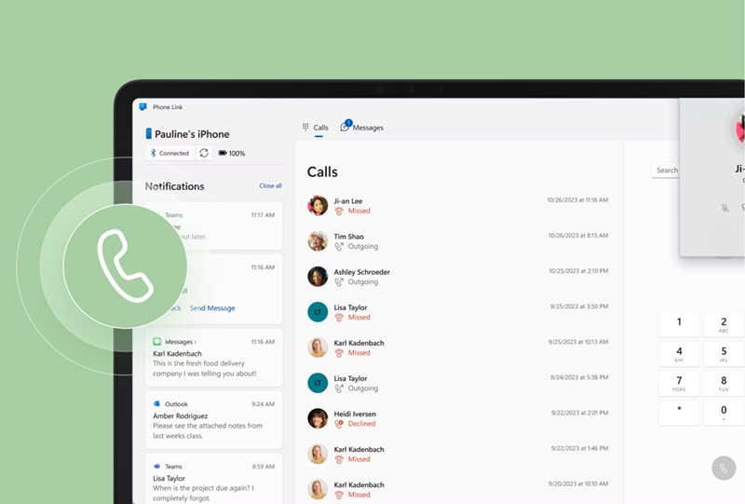The image size is (745, 504).
Task: Select Karl Kadenbach call from 9/22/2023 1:46 PM
Action: coord(458,454)
